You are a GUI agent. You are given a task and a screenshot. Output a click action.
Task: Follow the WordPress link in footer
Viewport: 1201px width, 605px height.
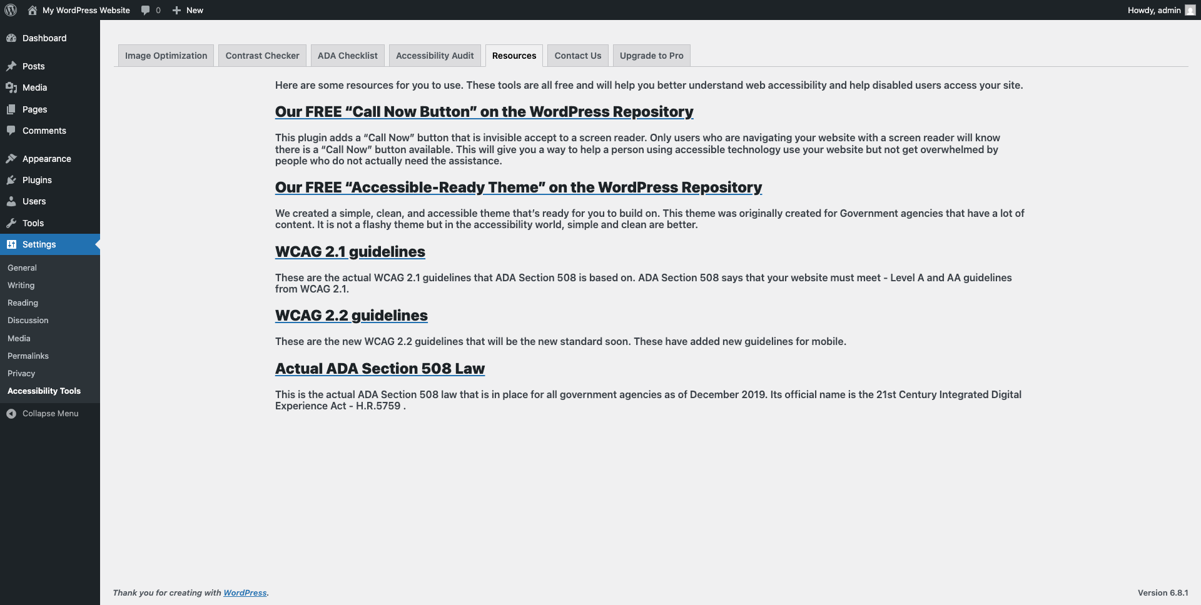(x=245, y=592)
